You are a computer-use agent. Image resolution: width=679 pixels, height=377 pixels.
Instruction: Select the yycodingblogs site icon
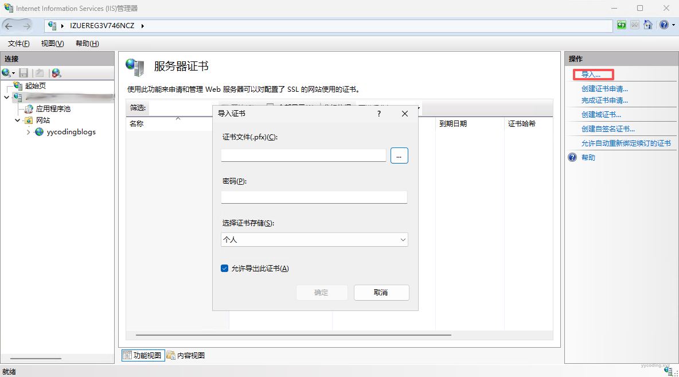coord(40,132)
